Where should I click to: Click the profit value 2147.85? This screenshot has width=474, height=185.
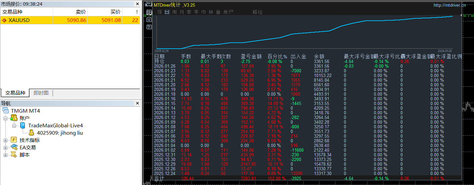248,164
